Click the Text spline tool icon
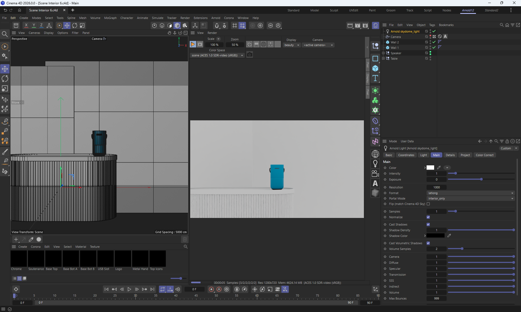 click(375, 78)
